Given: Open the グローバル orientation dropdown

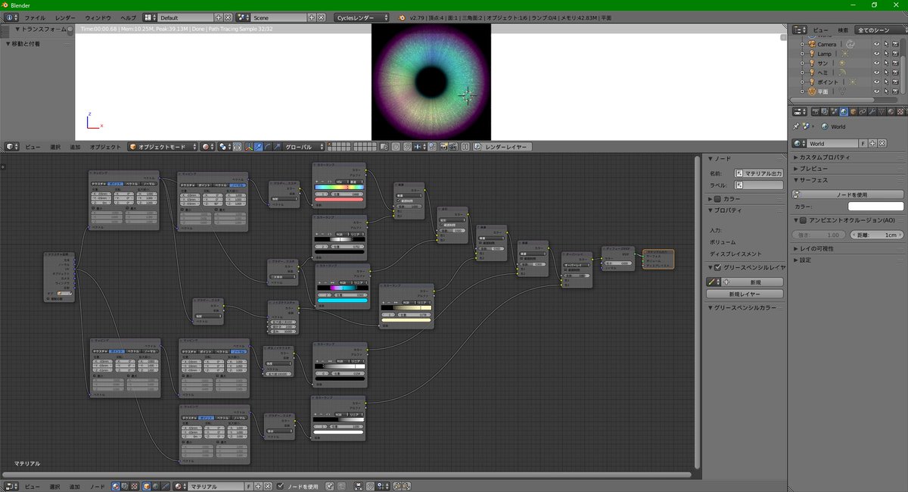Looking at the screenshot, I should coord(303,147).
